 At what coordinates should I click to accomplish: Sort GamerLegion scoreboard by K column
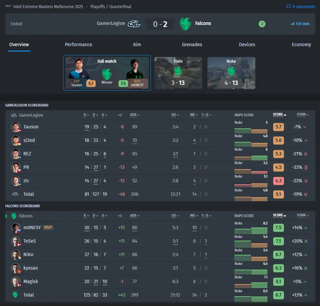86,115
